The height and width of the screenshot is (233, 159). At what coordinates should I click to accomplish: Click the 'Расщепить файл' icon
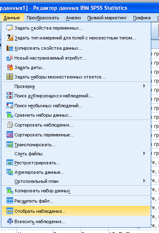(x=10, y=201)
